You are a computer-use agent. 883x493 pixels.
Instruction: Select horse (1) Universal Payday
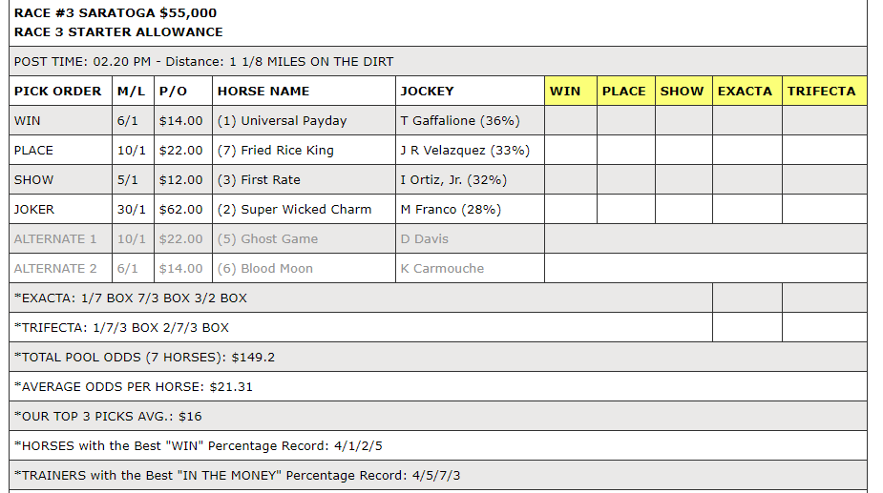click(x=282, y=121)
